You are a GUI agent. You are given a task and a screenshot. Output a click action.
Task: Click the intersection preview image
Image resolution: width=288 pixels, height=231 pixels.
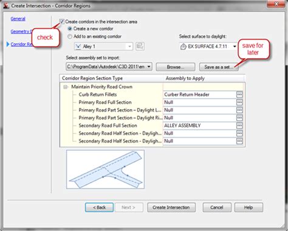pos(105,169)
